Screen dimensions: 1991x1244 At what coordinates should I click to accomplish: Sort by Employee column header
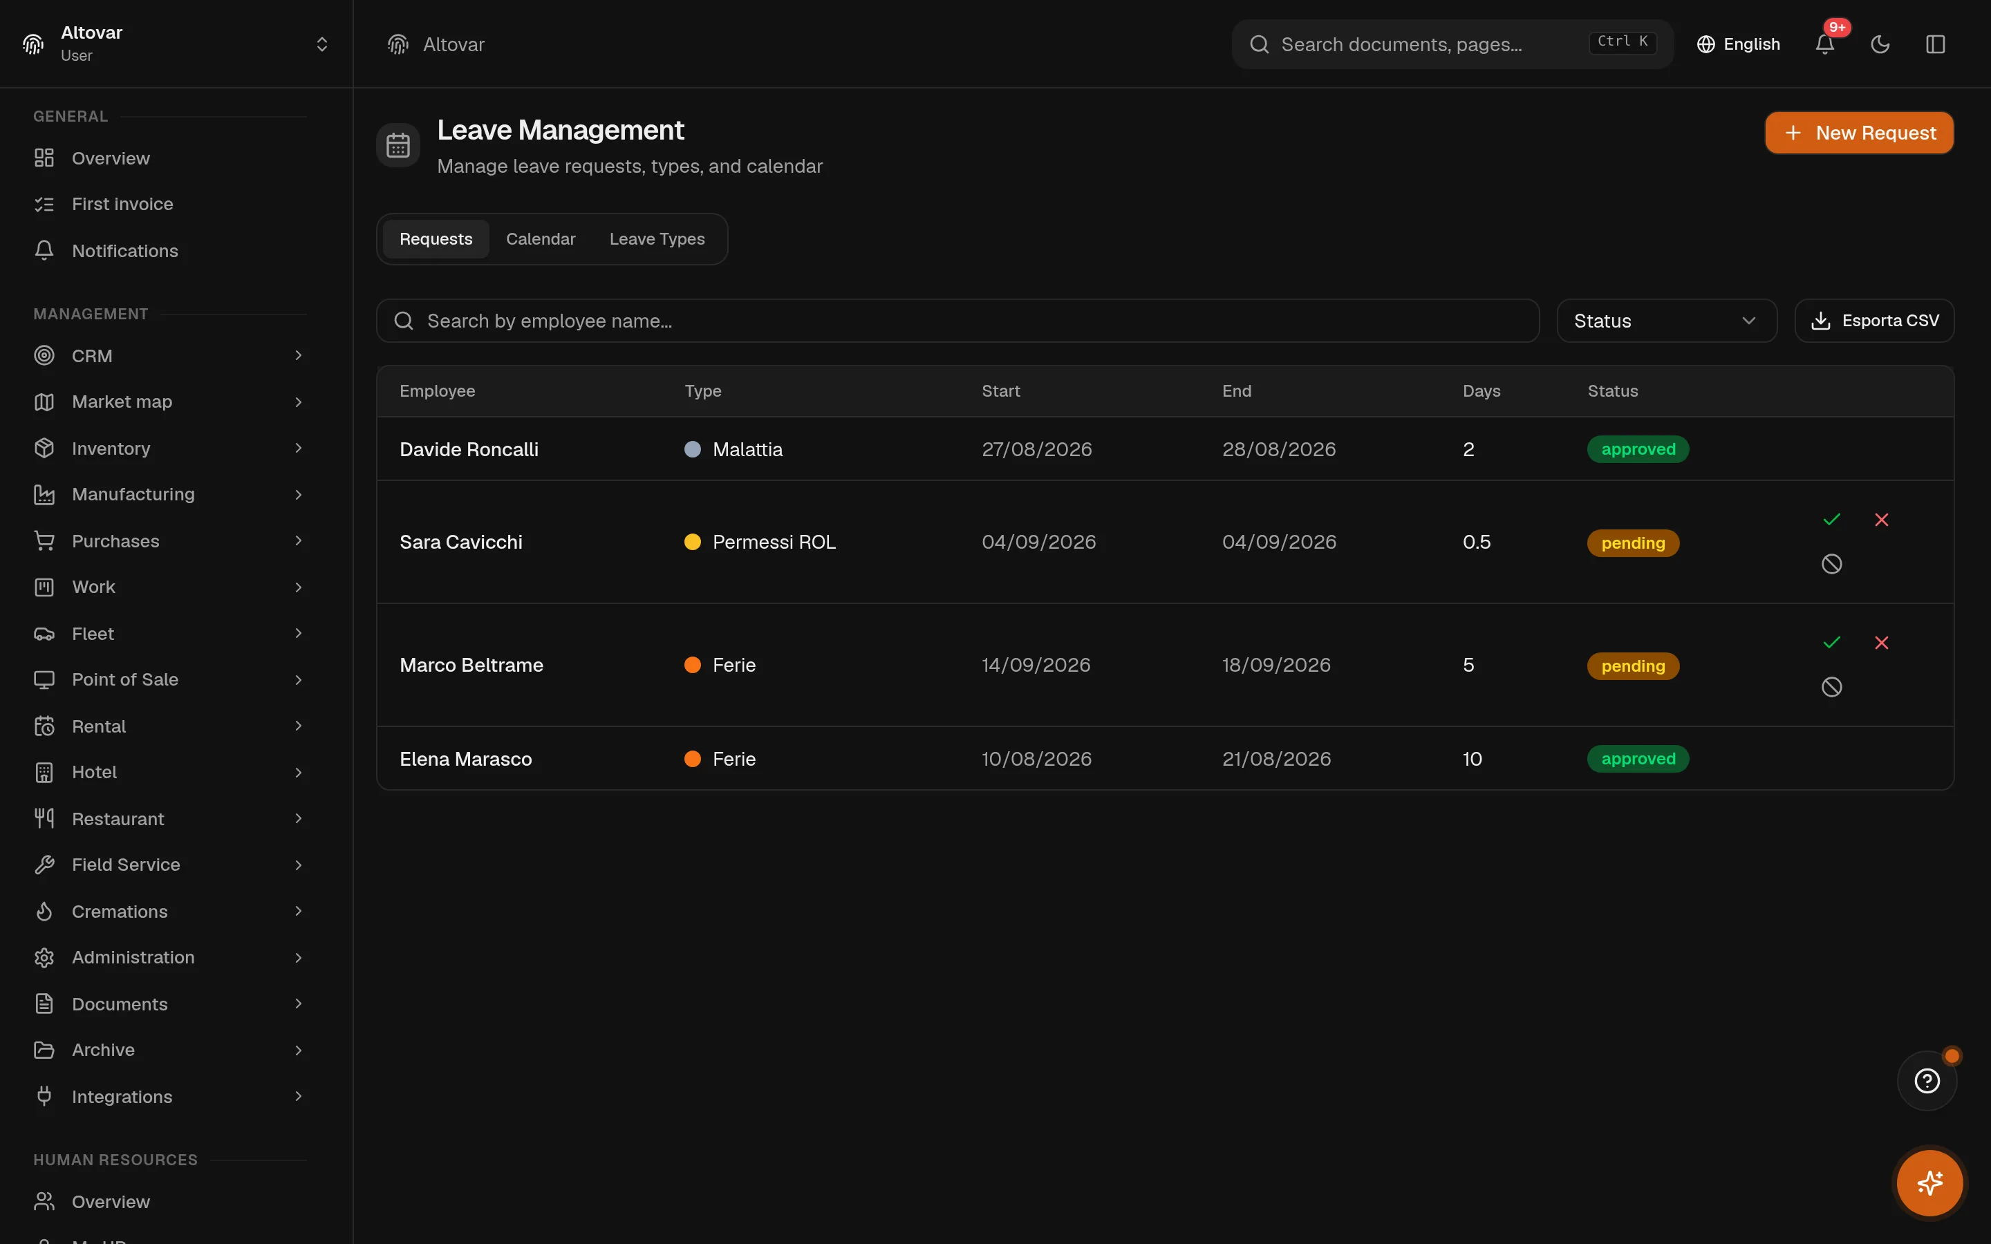437,390
